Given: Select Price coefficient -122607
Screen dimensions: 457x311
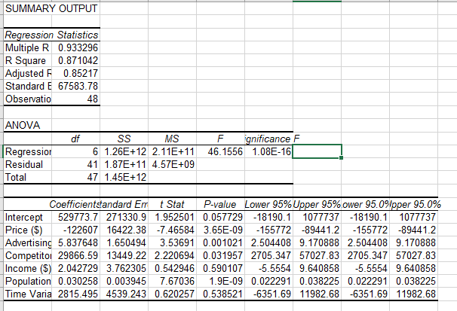Looking at the screenshot, I should [75, 230].
